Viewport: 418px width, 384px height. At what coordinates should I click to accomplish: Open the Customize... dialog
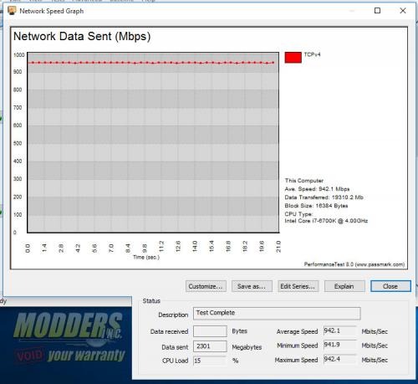(x=206, y=286)
